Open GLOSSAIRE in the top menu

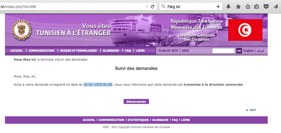111,51
